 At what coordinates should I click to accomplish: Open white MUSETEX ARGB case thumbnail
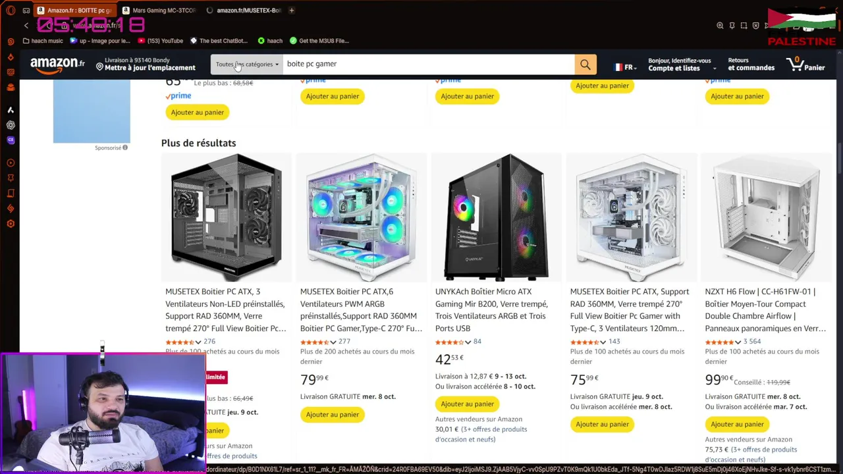tap(361, 217)
